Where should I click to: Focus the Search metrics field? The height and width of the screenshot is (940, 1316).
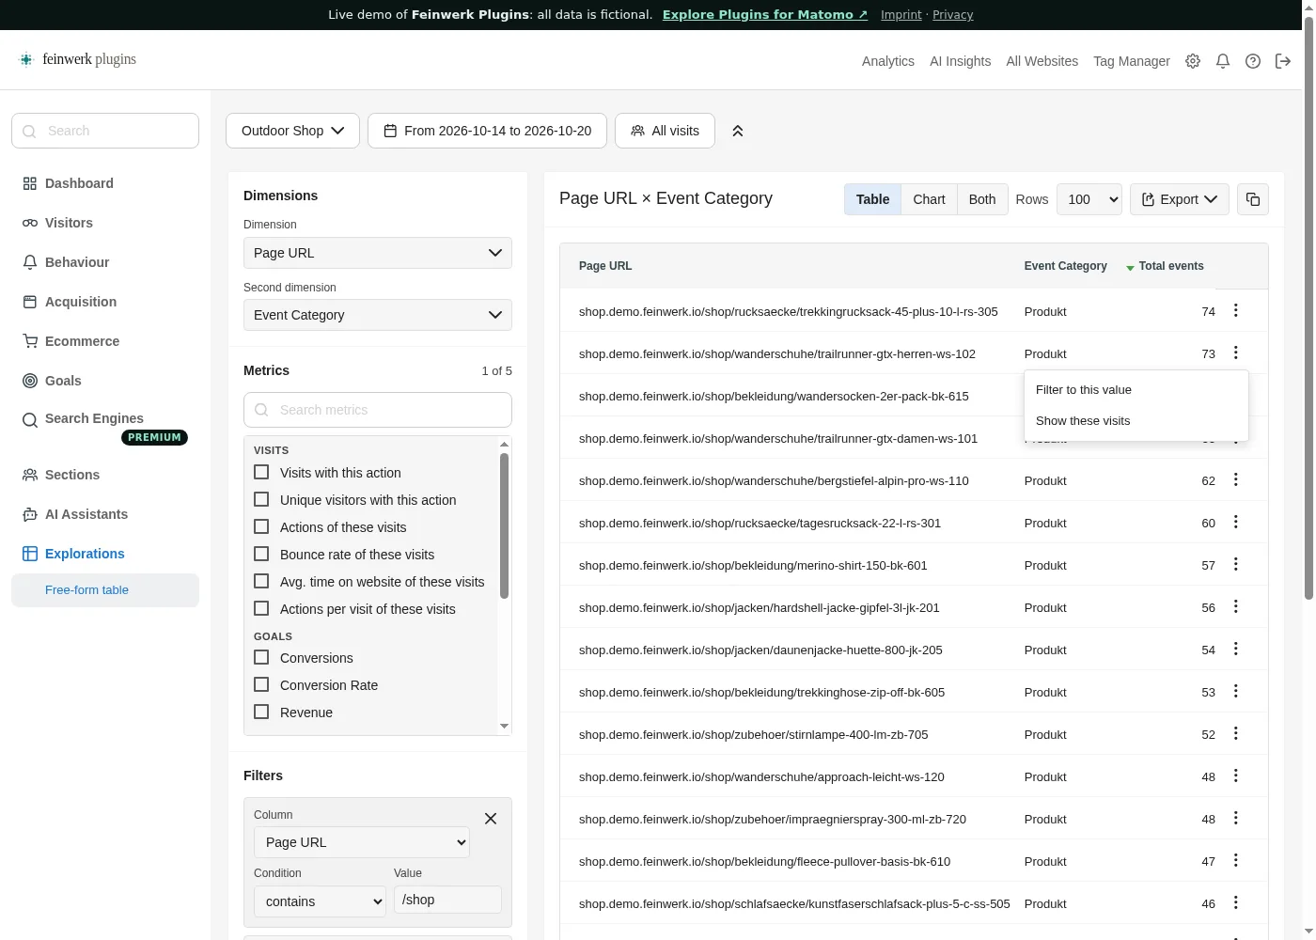click(378, 410)
